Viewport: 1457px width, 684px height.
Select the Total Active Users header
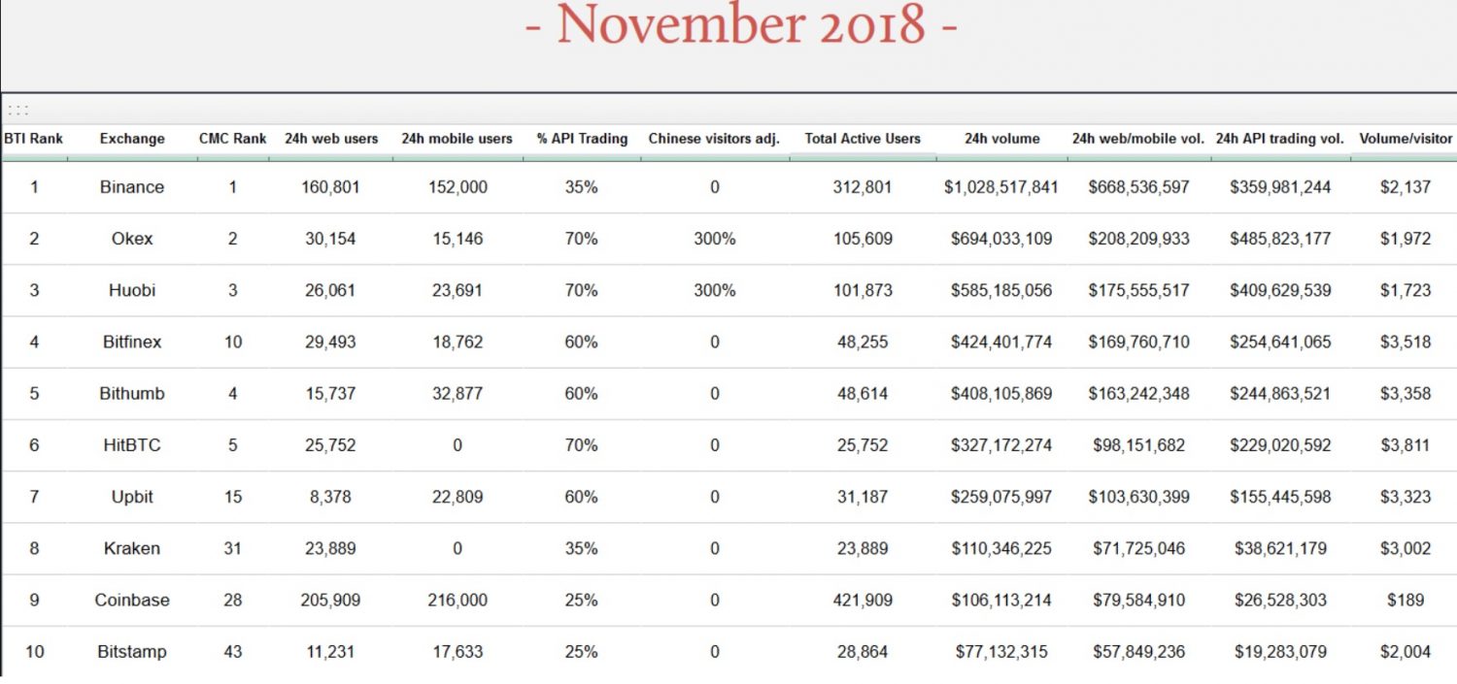[863, 139]
